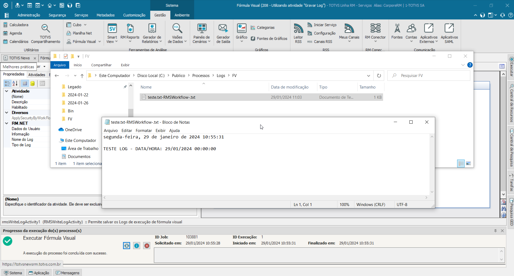This screenshot has height=276, width=514.
Task: Collapse the Atividade property group
Action: [7, 91]
